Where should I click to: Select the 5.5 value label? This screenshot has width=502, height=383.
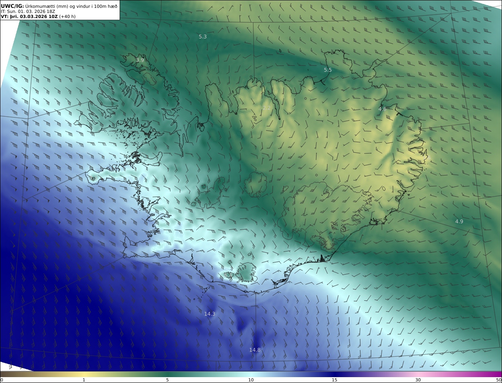(328, 70)
